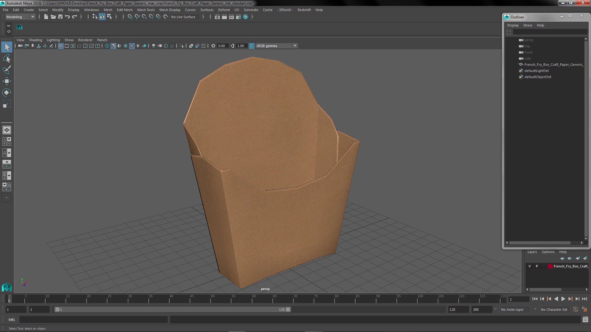Toggle viewport grid display icon
591x332 pixels.
tap(61, 46)
